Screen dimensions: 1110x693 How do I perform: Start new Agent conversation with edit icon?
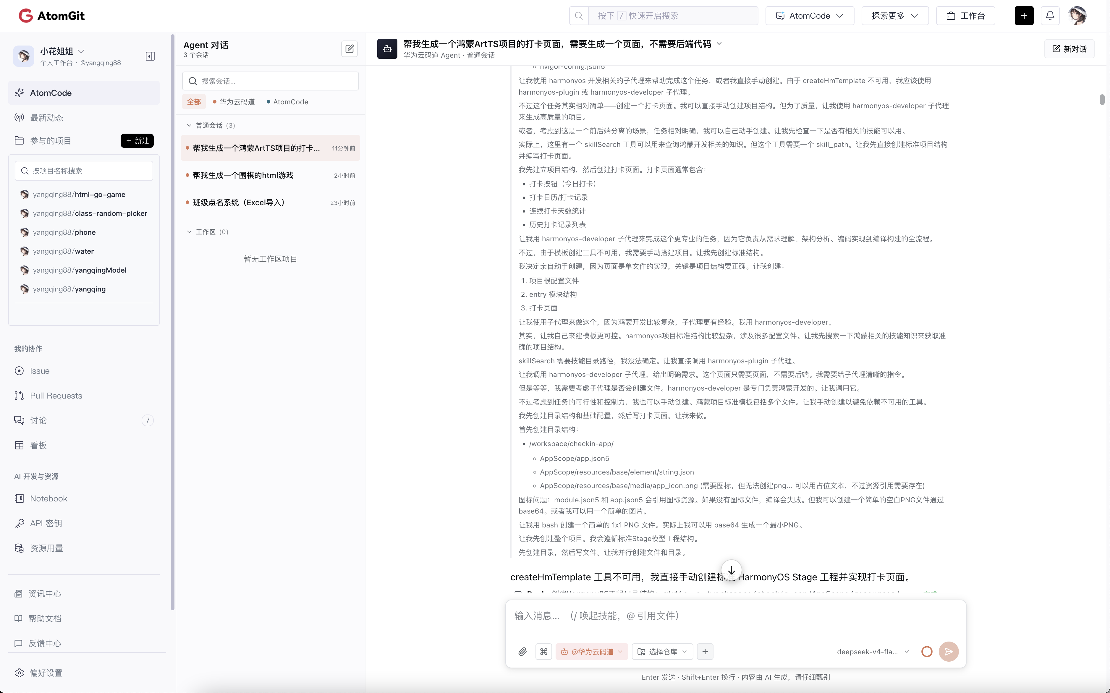[350, 48]
